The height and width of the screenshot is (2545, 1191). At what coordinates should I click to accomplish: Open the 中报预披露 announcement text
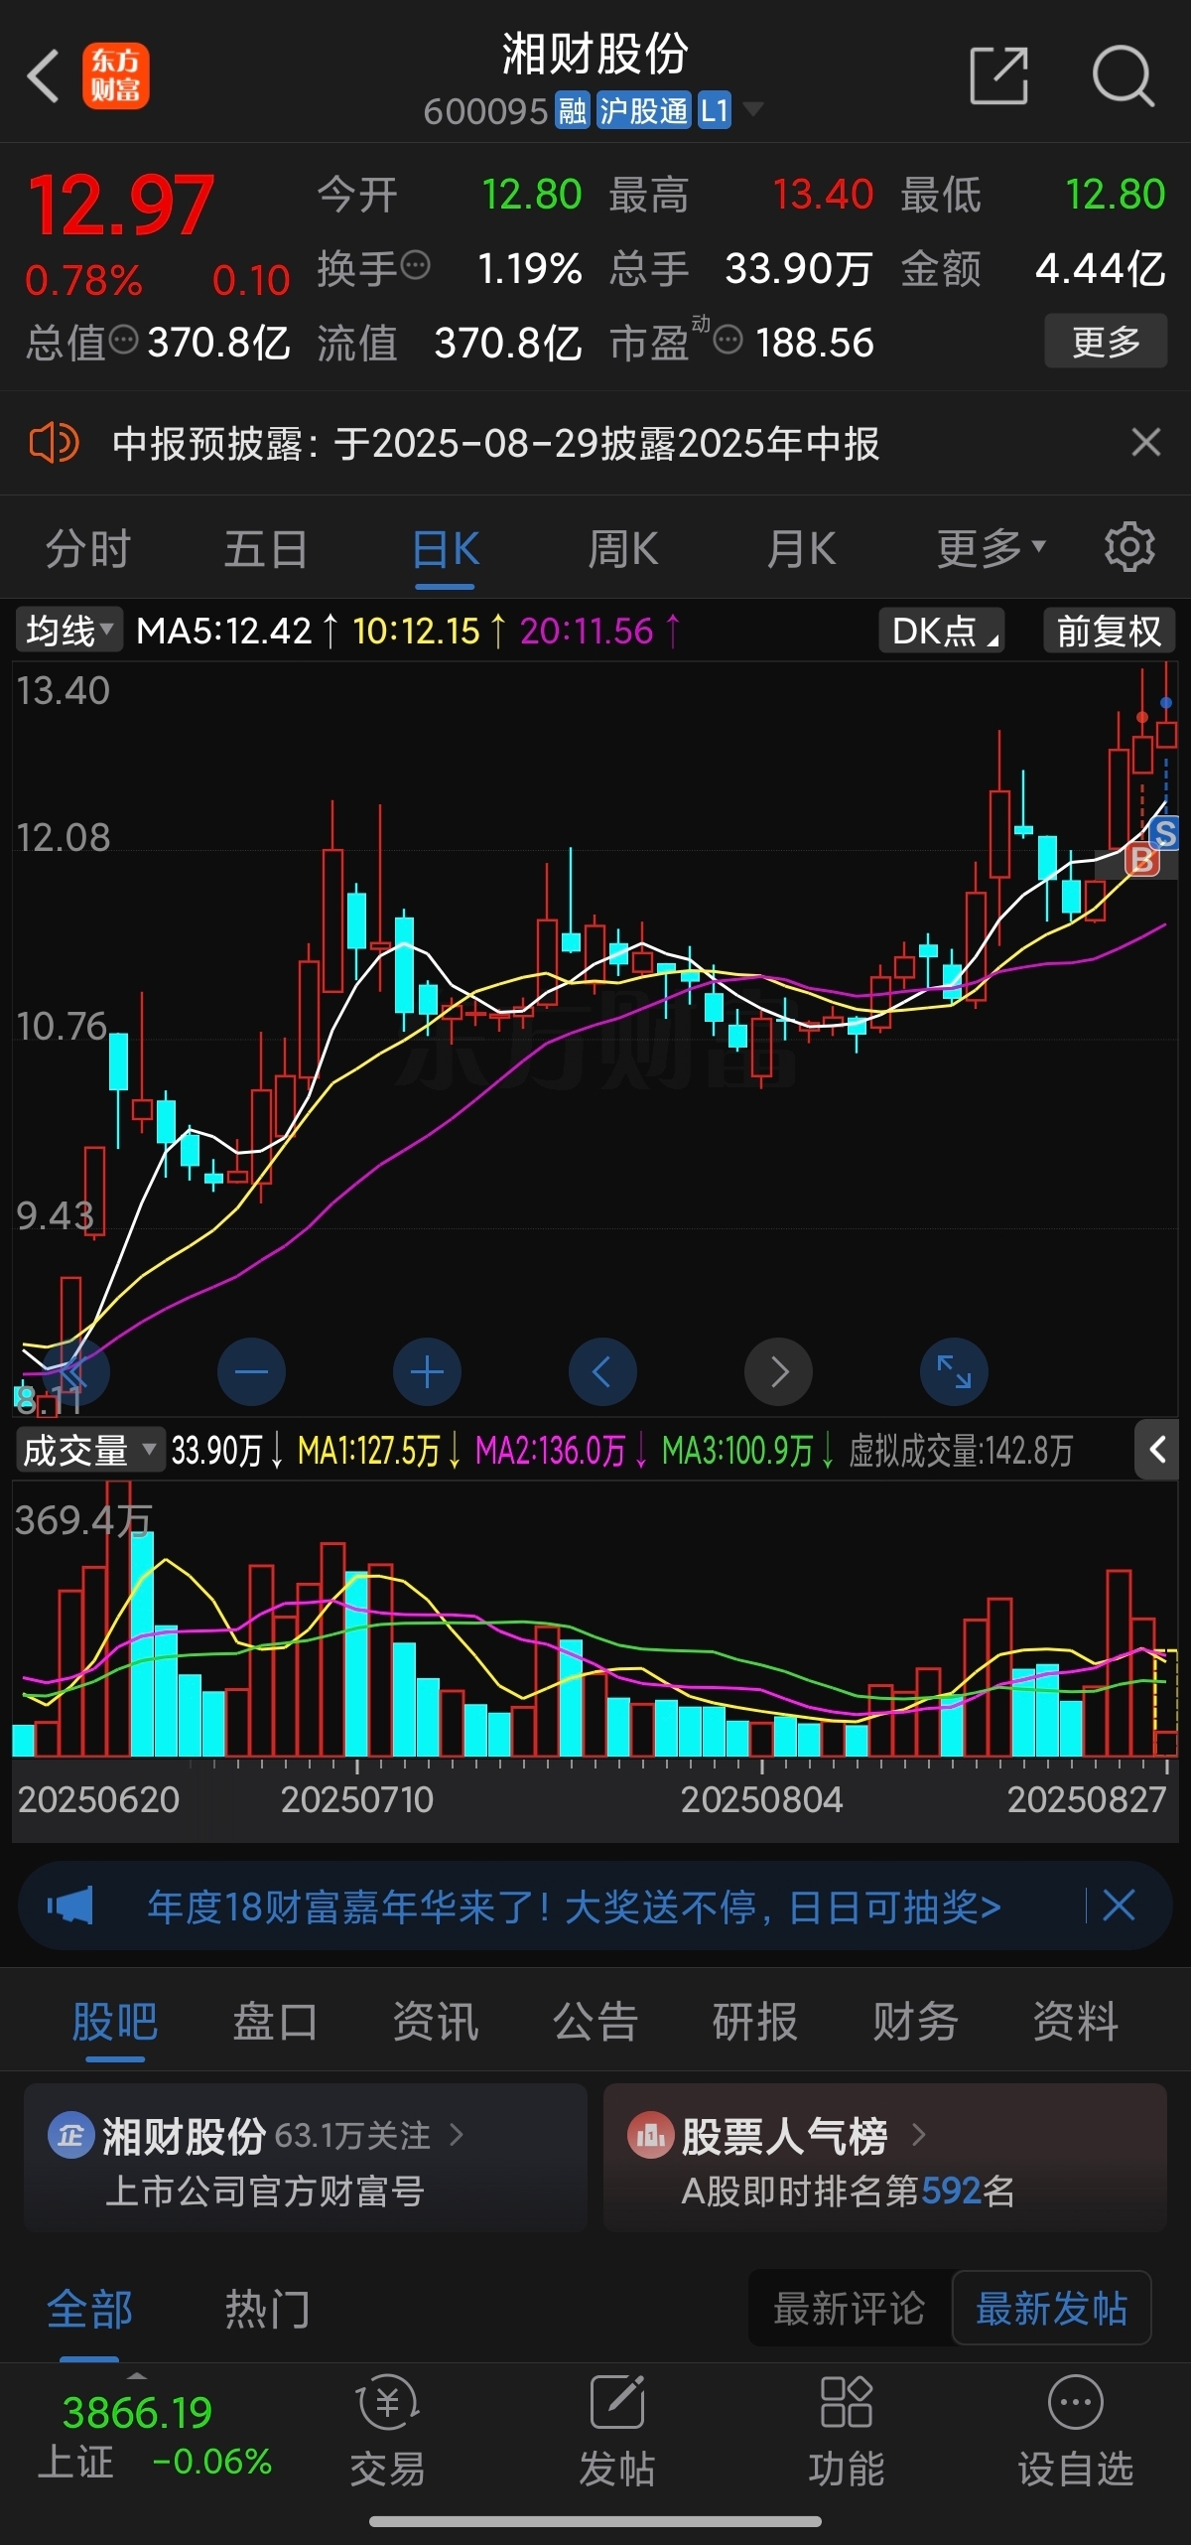point(496,443)
